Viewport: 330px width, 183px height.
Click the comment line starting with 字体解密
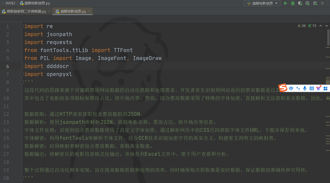[151, 138]
